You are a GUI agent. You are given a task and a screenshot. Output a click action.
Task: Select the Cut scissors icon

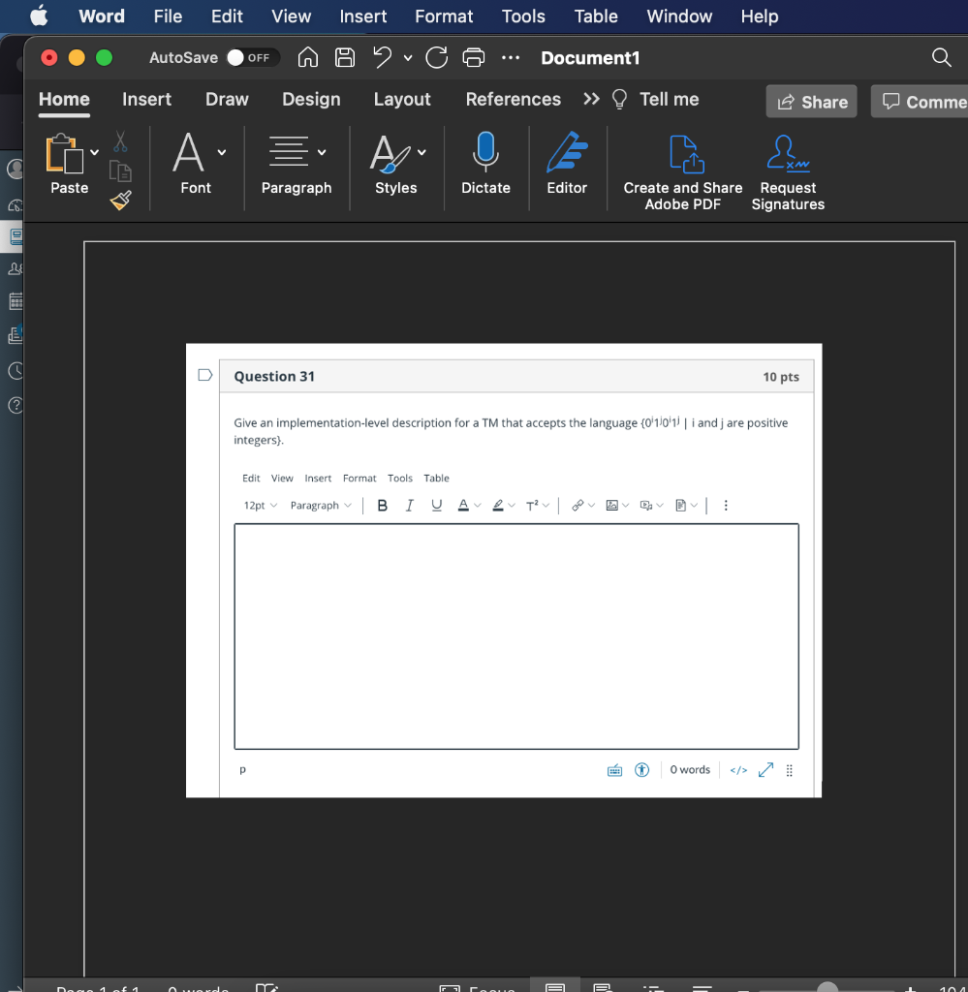(119, 141)
